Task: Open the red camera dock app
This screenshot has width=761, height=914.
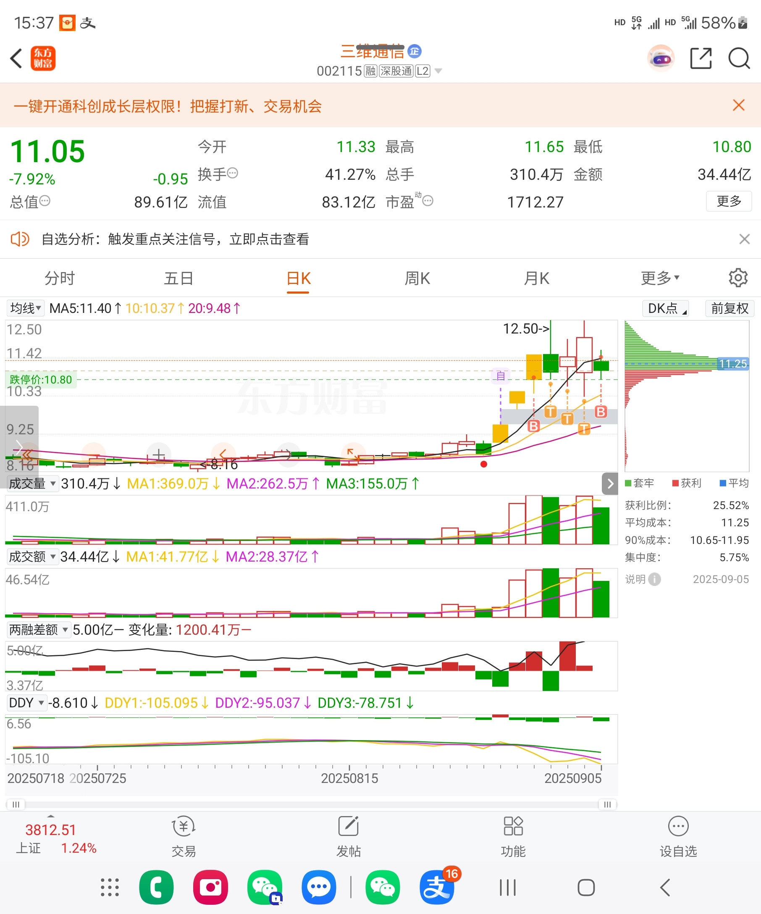Action: tap(210, 888)
